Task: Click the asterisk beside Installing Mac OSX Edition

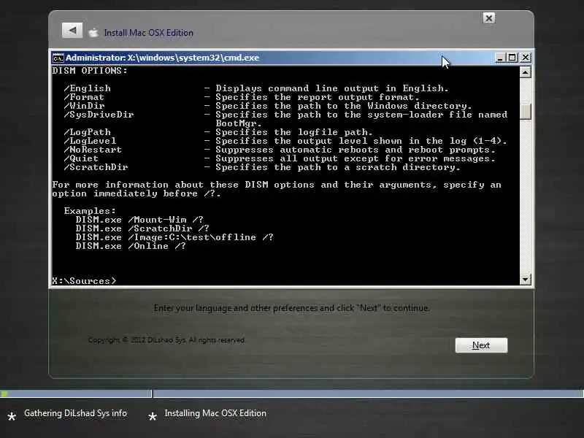Action: 153,416
